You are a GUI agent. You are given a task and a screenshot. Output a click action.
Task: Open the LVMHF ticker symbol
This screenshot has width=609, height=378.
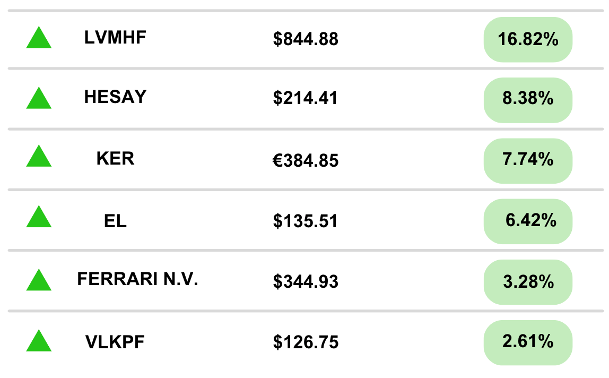coord(115,38)
